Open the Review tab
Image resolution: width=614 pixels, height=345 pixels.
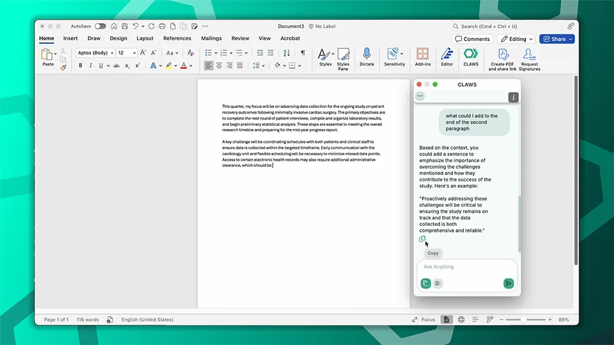[240, 39]
